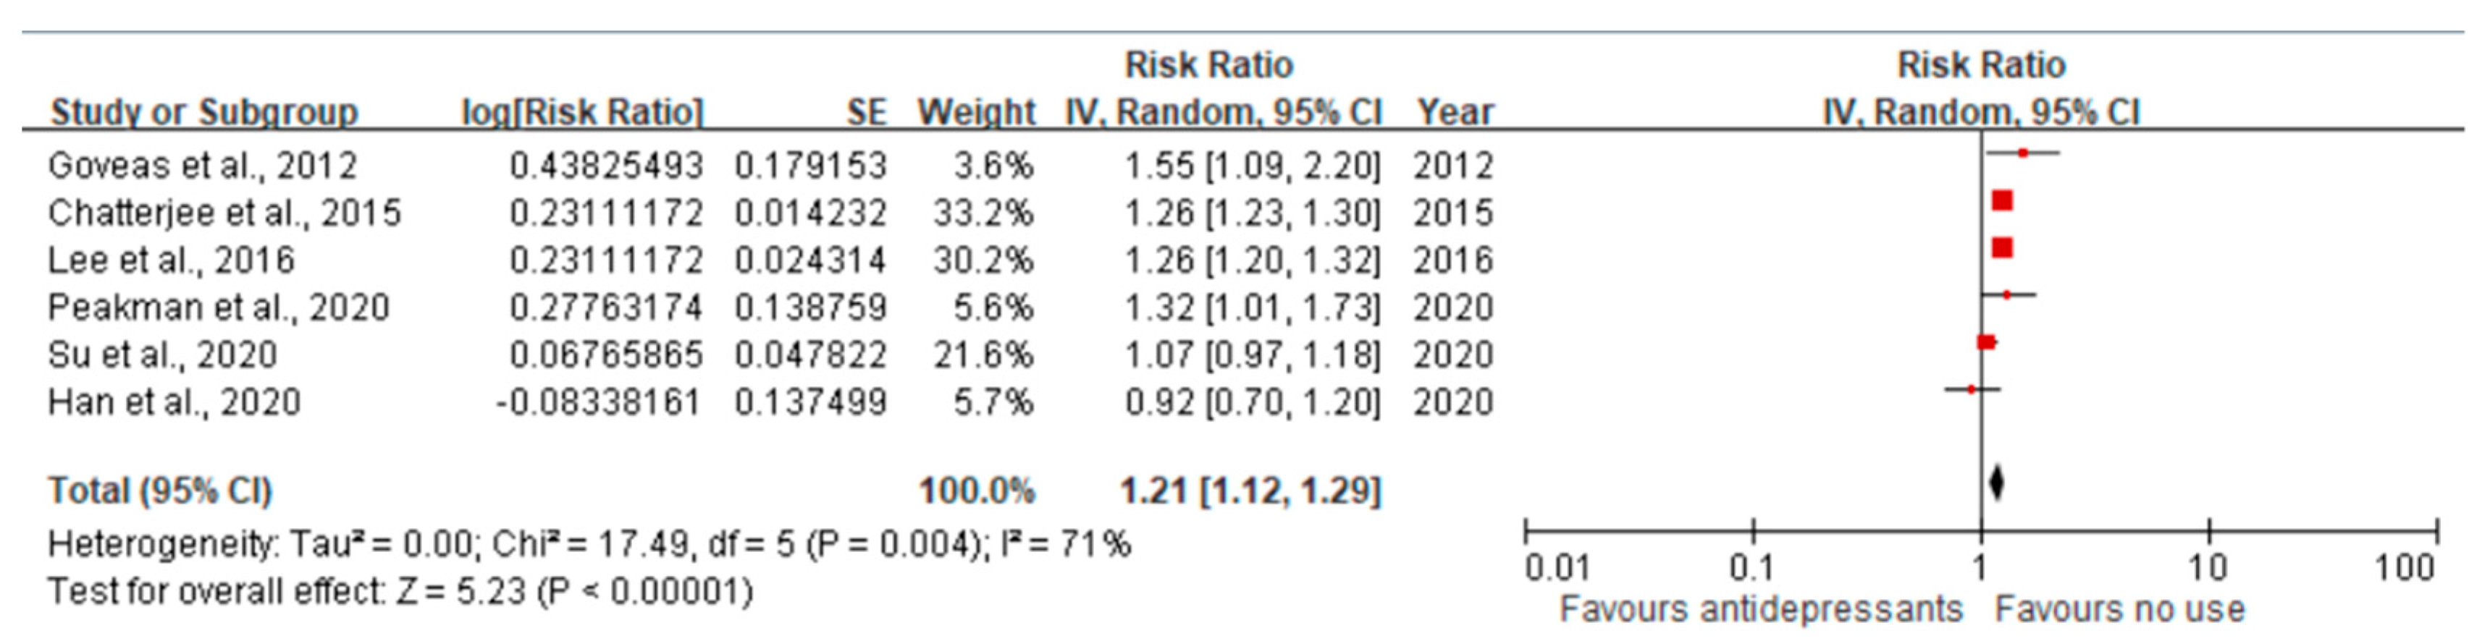Click the Study or Subgroup column header

[204, 113]
